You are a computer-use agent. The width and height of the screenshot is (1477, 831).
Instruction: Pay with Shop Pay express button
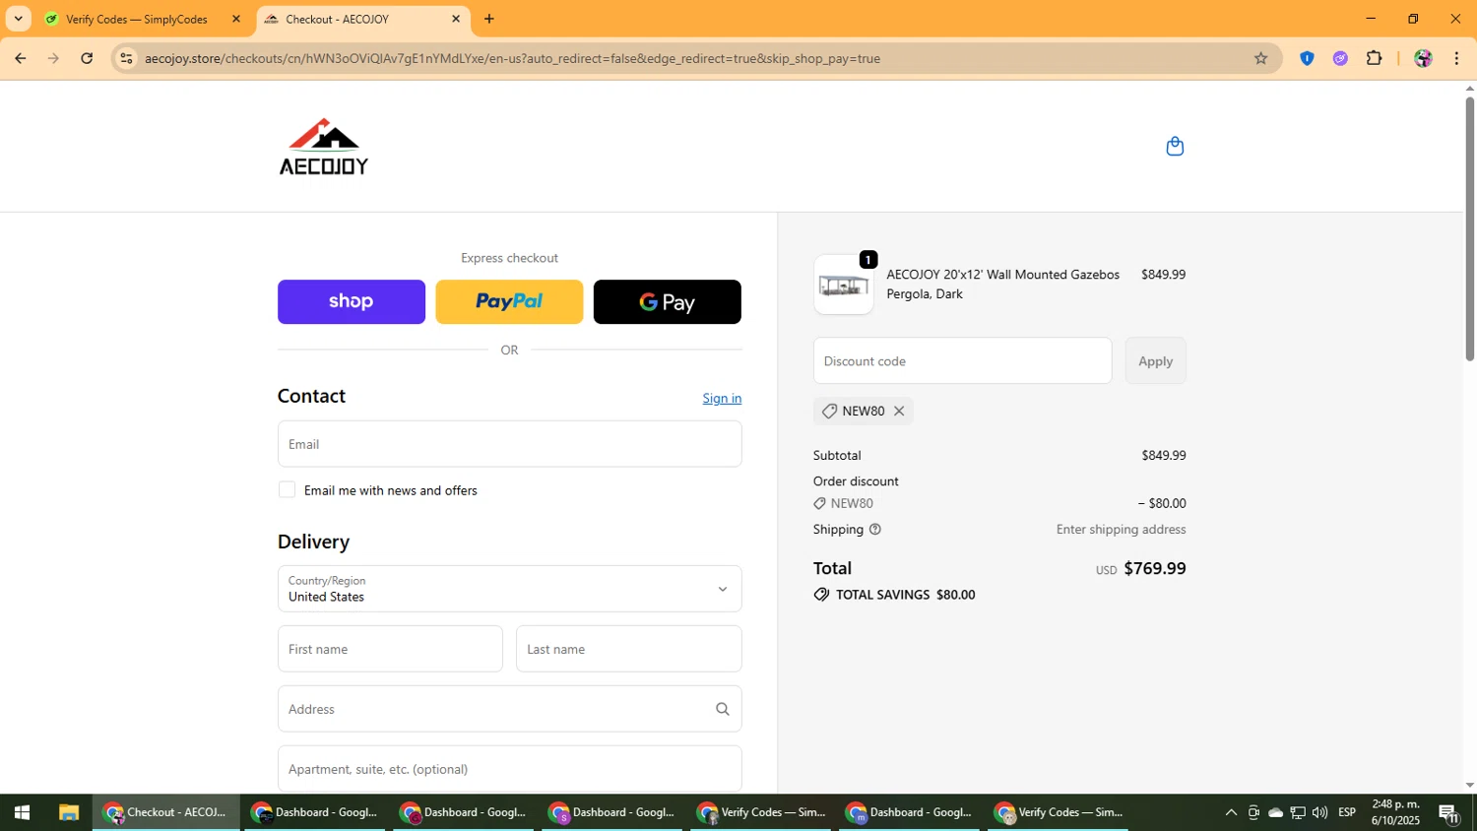click(x=352, y=302)
